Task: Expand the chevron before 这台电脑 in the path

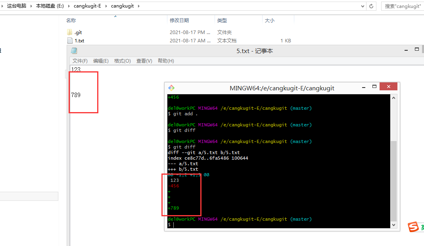Action: tap(2, 6)
